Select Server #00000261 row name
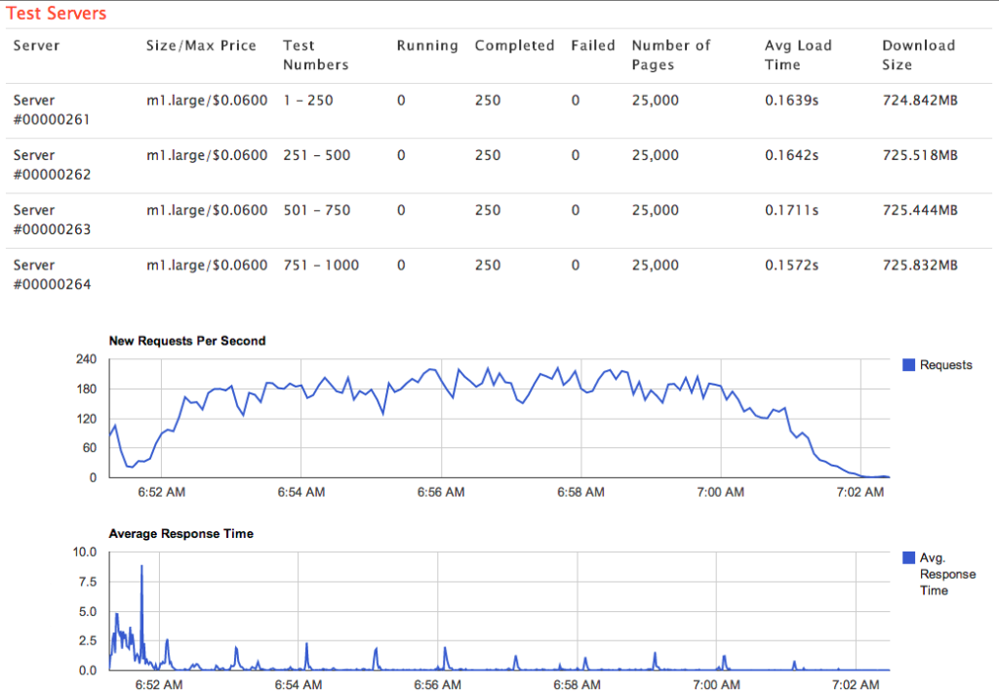 [52, 109]
